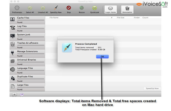Click the Trashes & Leftovers label
The image size is (171, 111).
click(28, 43)
